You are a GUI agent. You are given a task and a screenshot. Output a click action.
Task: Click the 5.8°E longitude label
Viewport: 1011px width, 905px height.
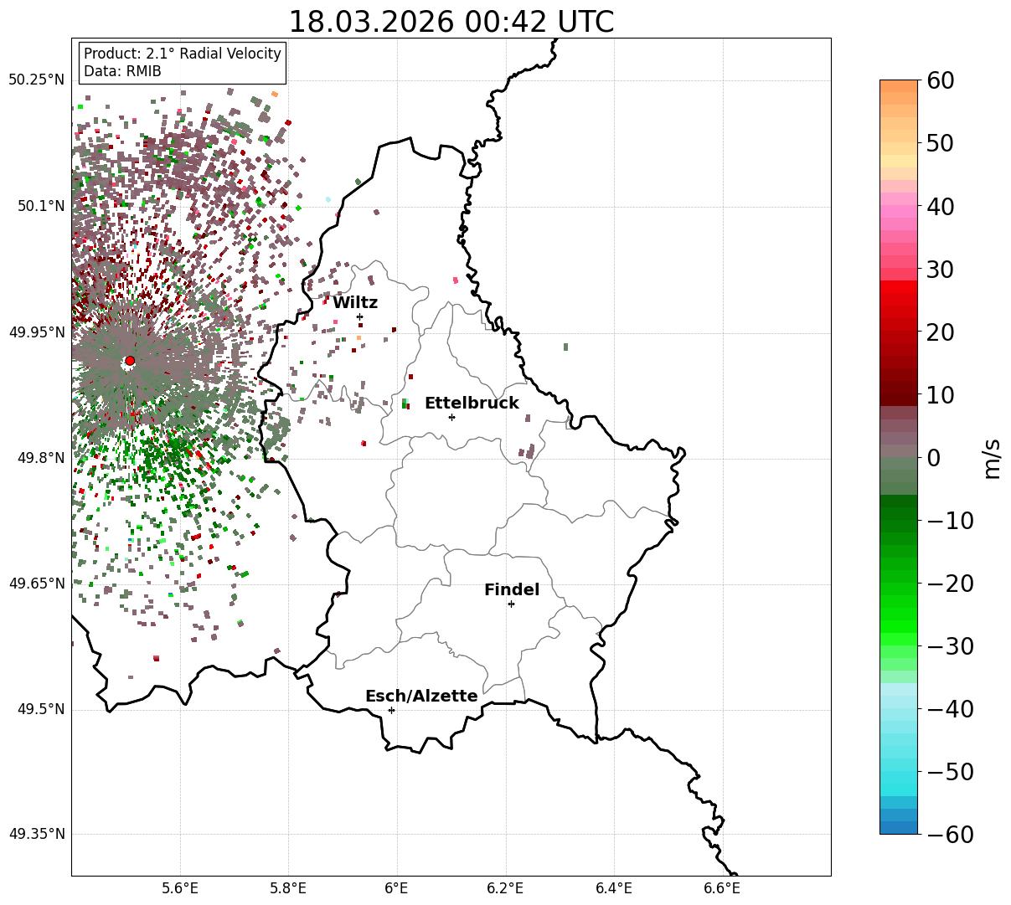coord(289,887)
